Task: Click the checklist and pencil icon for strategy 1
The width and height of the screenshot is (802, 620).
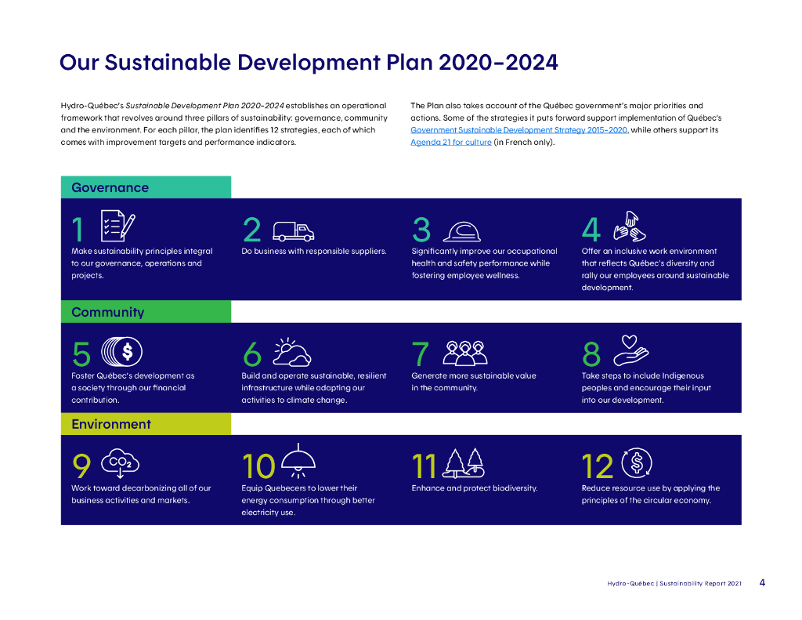Action: 118,225
